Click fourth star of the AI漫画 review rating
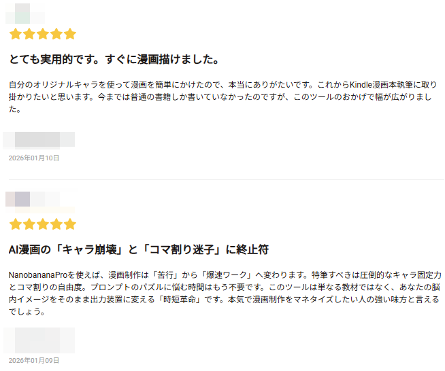 (x=56, y=224)
